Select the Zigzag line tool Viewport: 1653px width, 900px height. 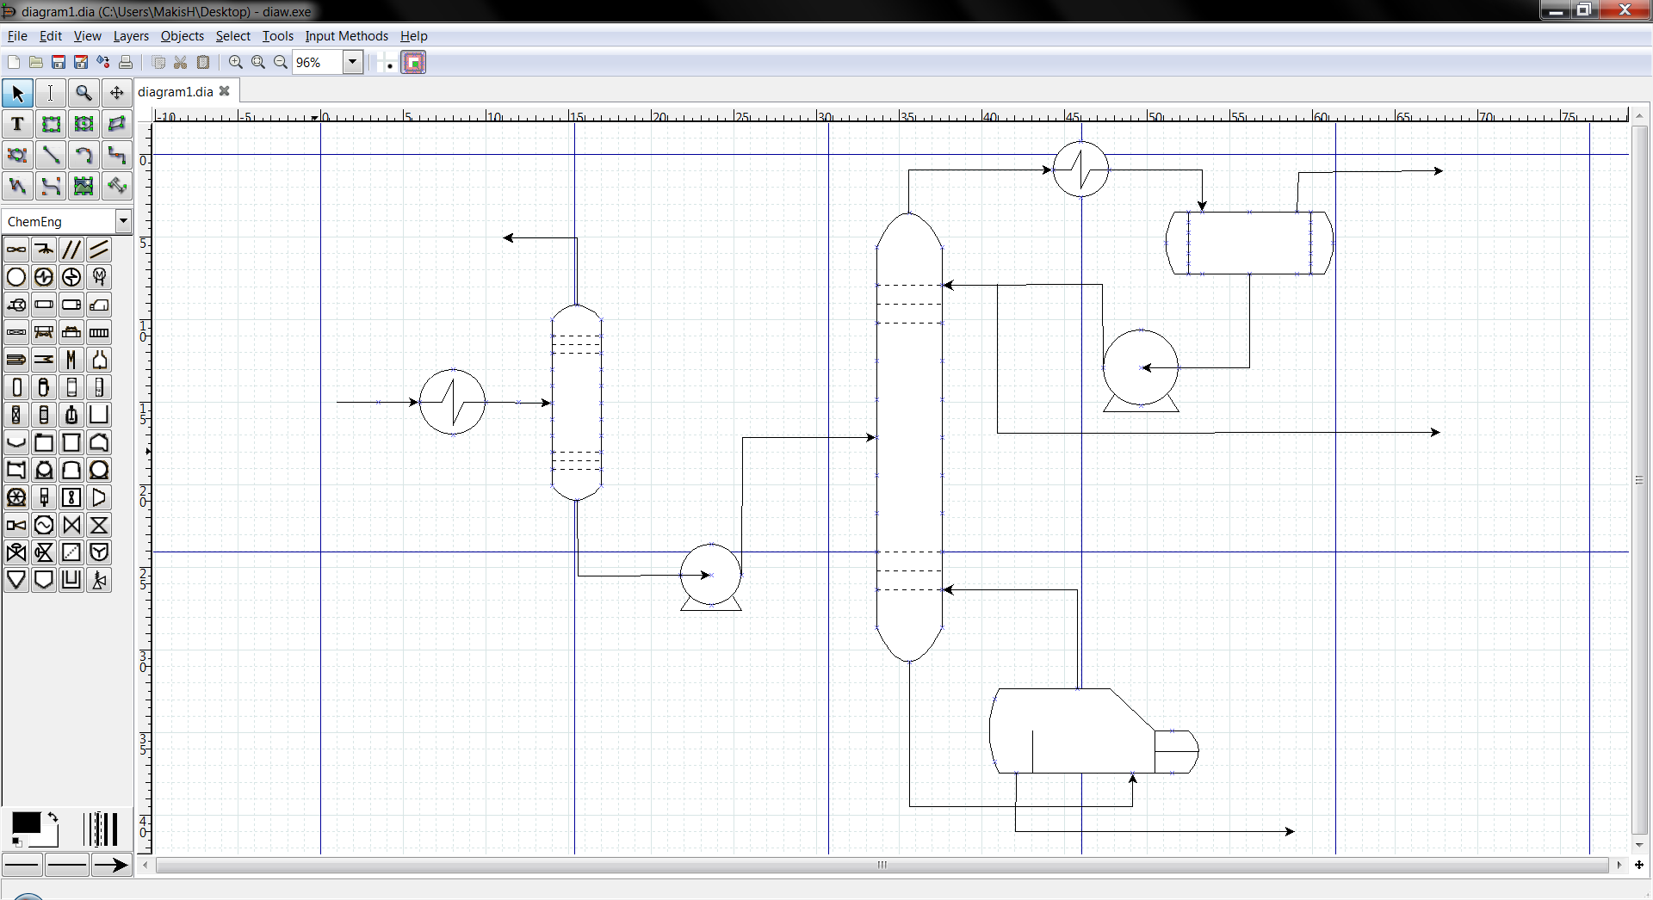tap(116, 156)
